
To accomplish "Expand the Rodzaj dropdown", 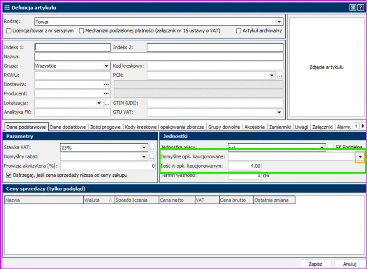I will (280, 22).
